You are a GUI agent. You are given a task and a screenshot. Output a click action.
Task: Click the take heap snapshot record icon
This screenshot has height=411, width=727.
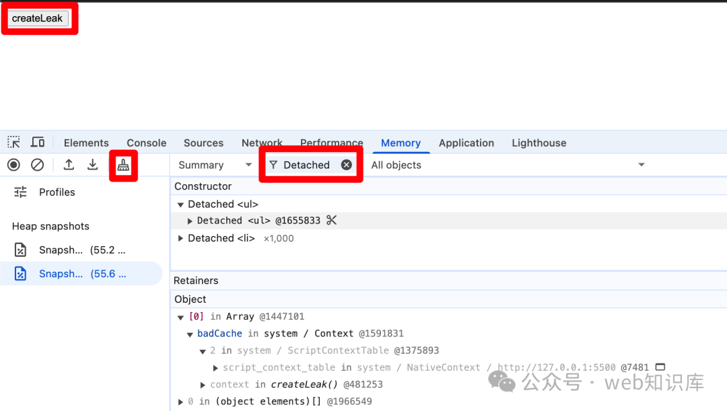point(13,165)
